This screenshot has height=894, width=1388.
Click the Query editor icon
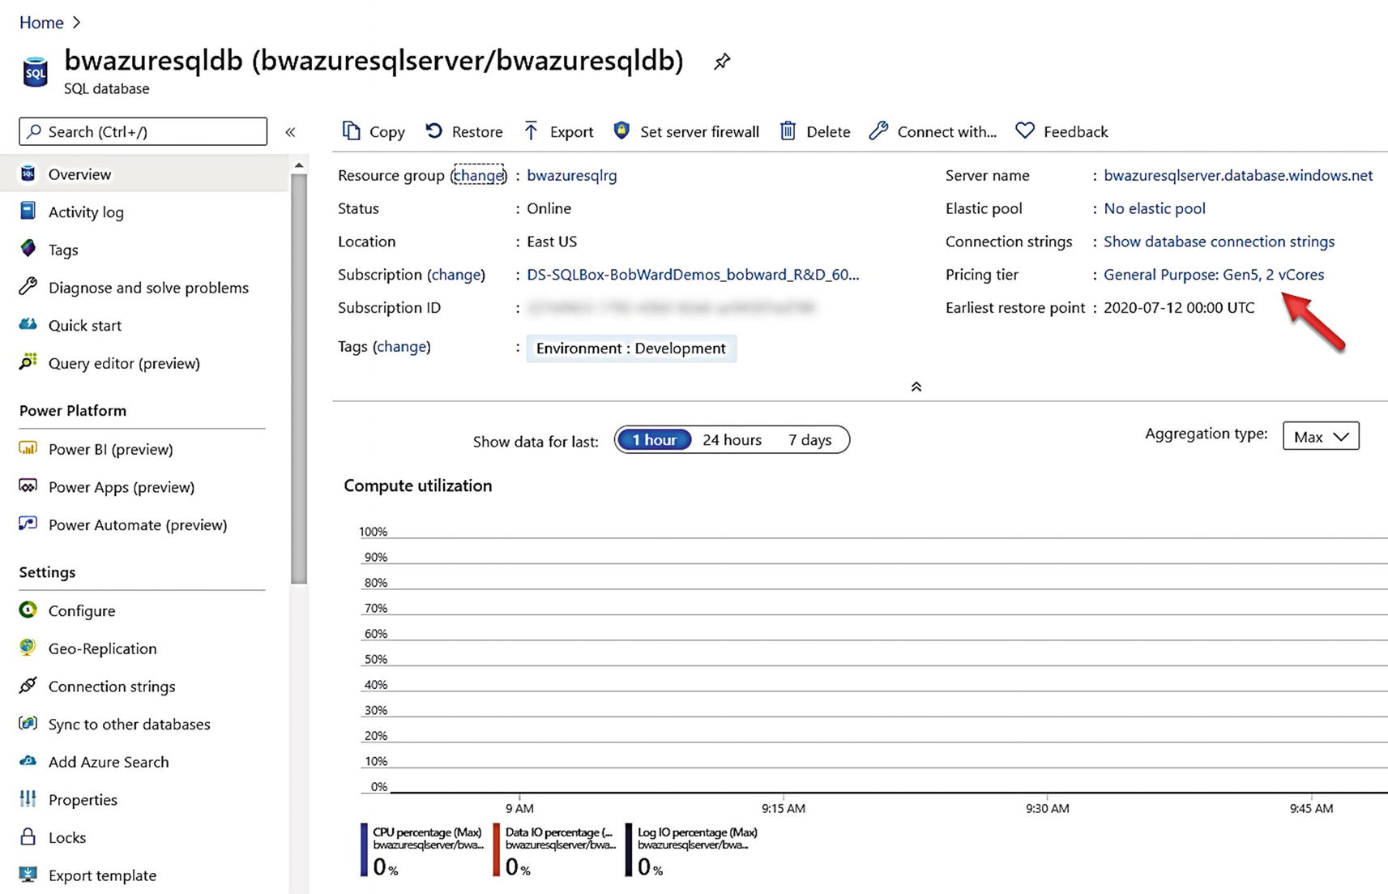[x=28, y=361]
